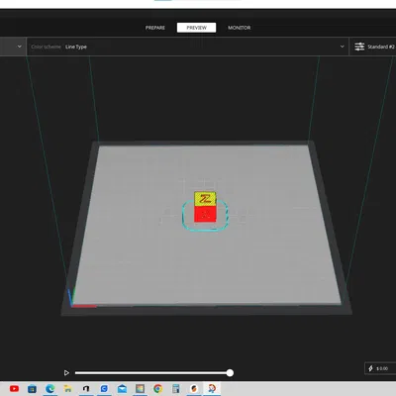Click the red face of the cube
This screenshot has height=396, width=396.
[x=205, y=214]
